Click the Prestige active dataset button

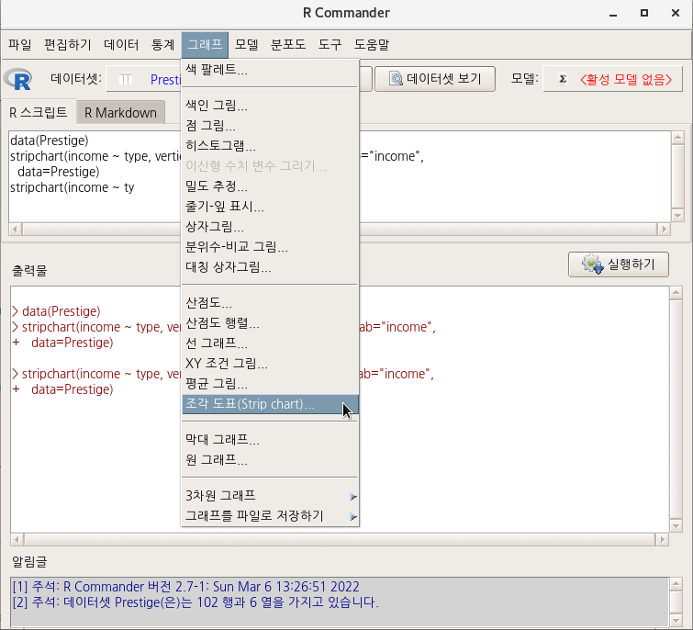pyautogui.click(x=144, y=80)
